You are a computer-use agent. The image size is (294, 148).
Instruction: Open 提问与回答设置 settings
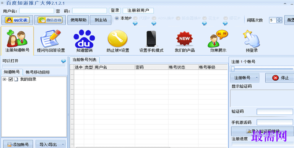pos(51,41)
